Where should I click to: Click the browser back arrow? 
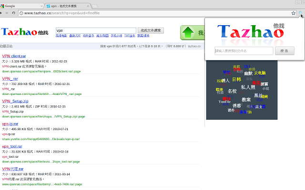1,13
